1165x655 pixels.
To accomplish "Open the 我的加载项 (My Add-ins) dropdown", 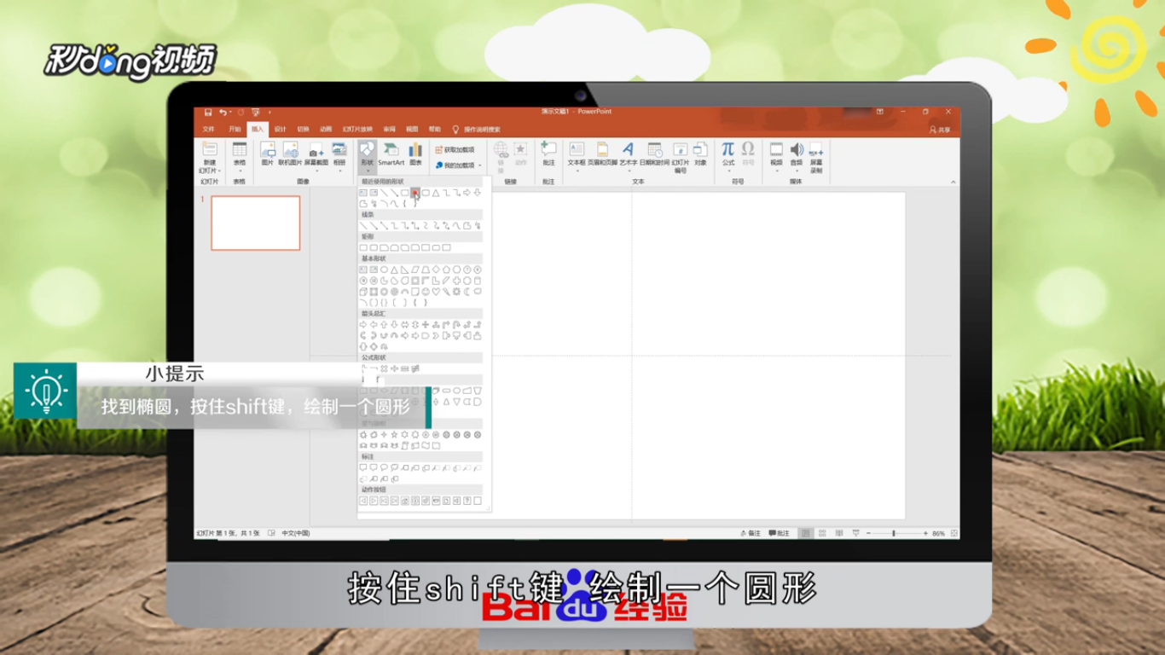I will [458, 165].
